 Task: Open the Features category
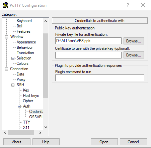click(23, 31)
